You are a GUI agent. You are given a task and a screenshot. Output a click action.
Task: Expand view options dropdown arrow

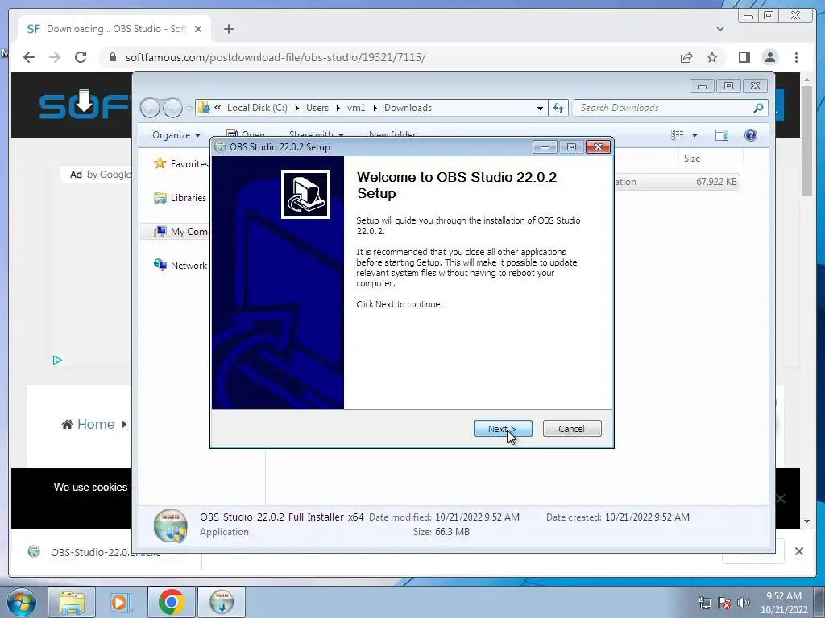pos(694,135)
